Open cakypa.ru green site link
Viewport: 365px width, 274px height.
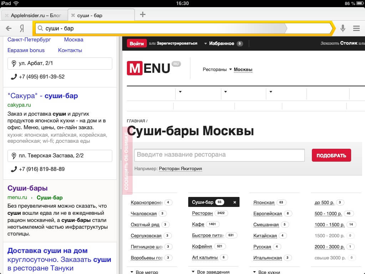19,105
